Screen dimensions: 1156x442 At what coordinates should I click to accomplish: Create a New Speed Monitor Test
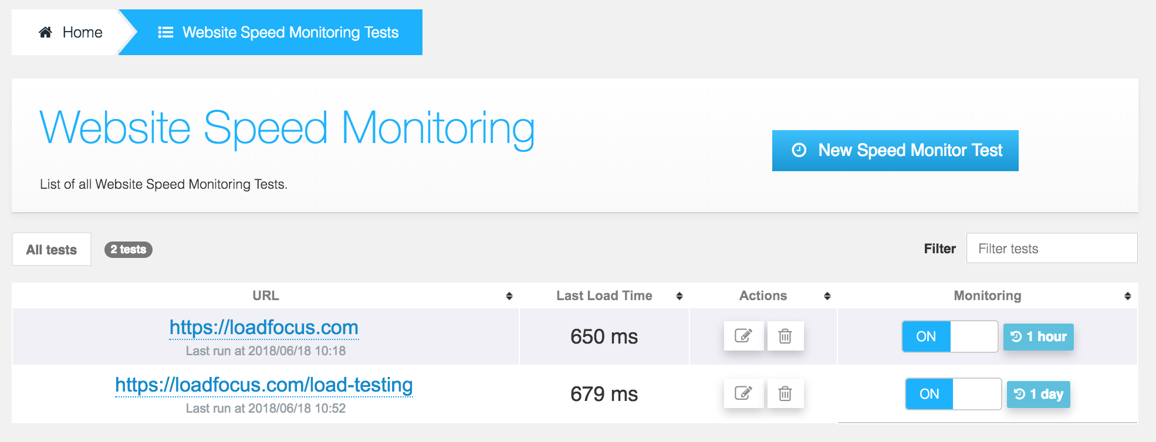[x=895, y=151]
